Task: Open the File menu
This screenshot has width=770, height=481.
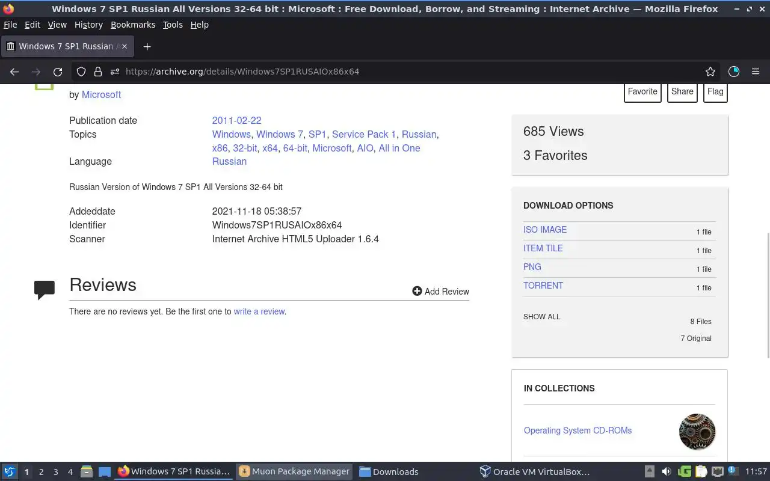Action: (x=10, y=25)
